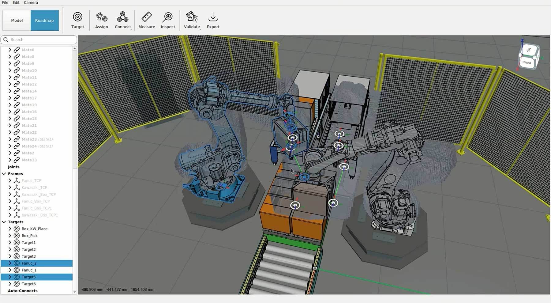Click the Box_KW_Place target icon
The width and height of the screenshot is (551, 303).
17,229
